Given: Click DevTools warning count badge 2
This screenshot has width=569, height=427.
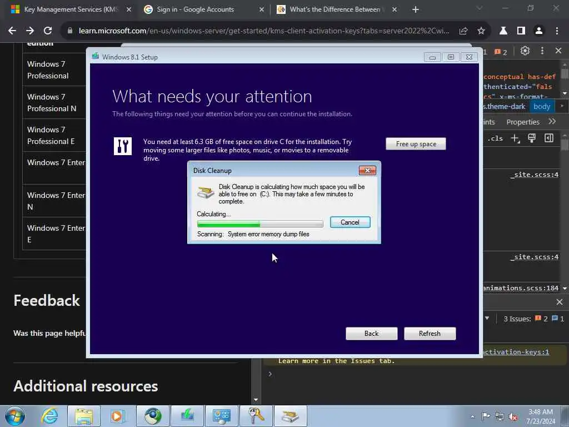Looking at the screenshot, I should (x=501, y=52).
